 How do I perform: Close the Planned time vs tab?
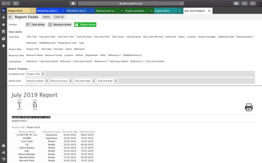[x=122, y=10]
